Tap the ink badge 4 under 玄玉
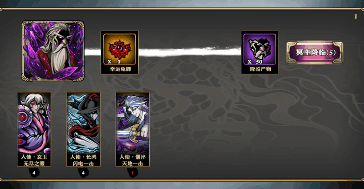 click(x=34, y=173)
